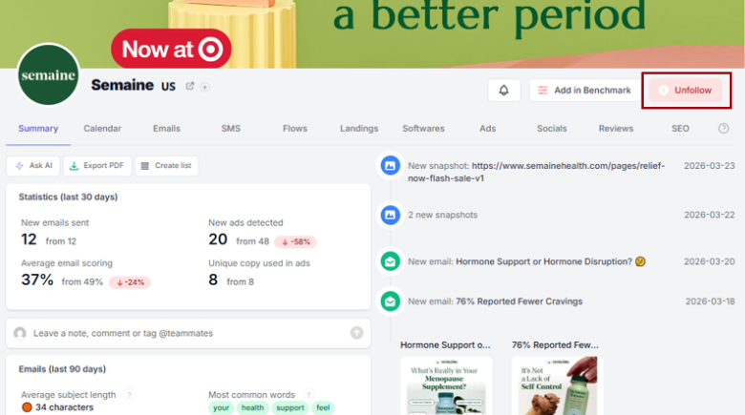
Task: Click the notification bell icon
Action: tap(503, 91)
